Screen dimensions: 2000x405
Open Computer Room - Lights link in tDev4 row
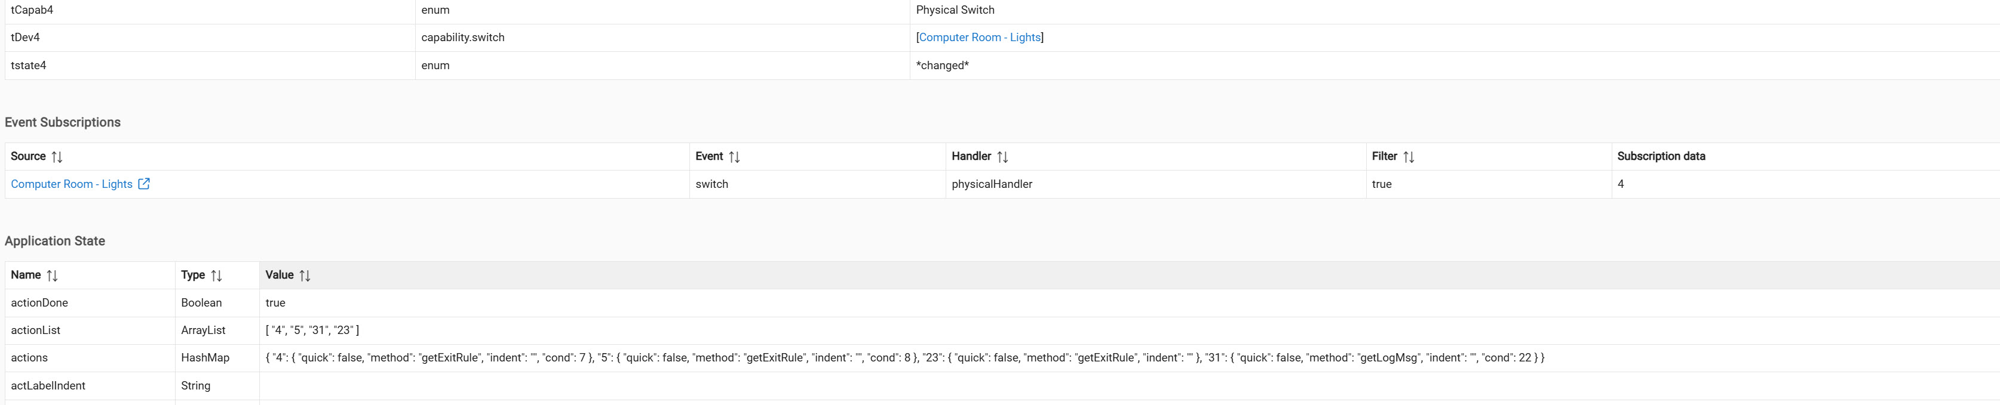coord(979,37)
